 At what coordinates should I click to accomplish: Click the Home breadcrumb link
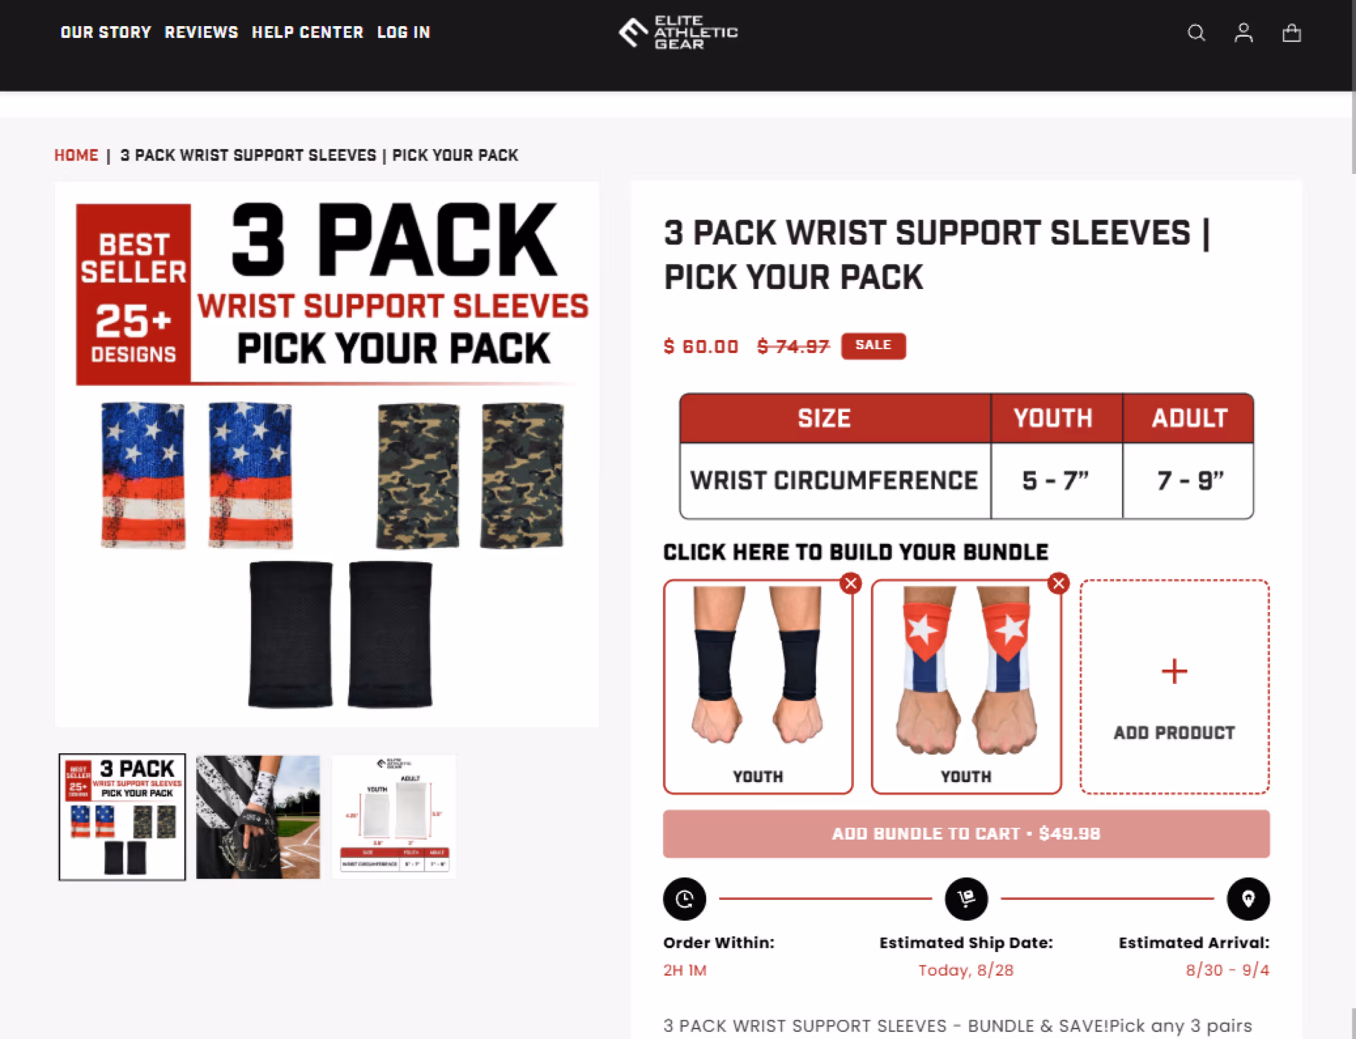76,155
